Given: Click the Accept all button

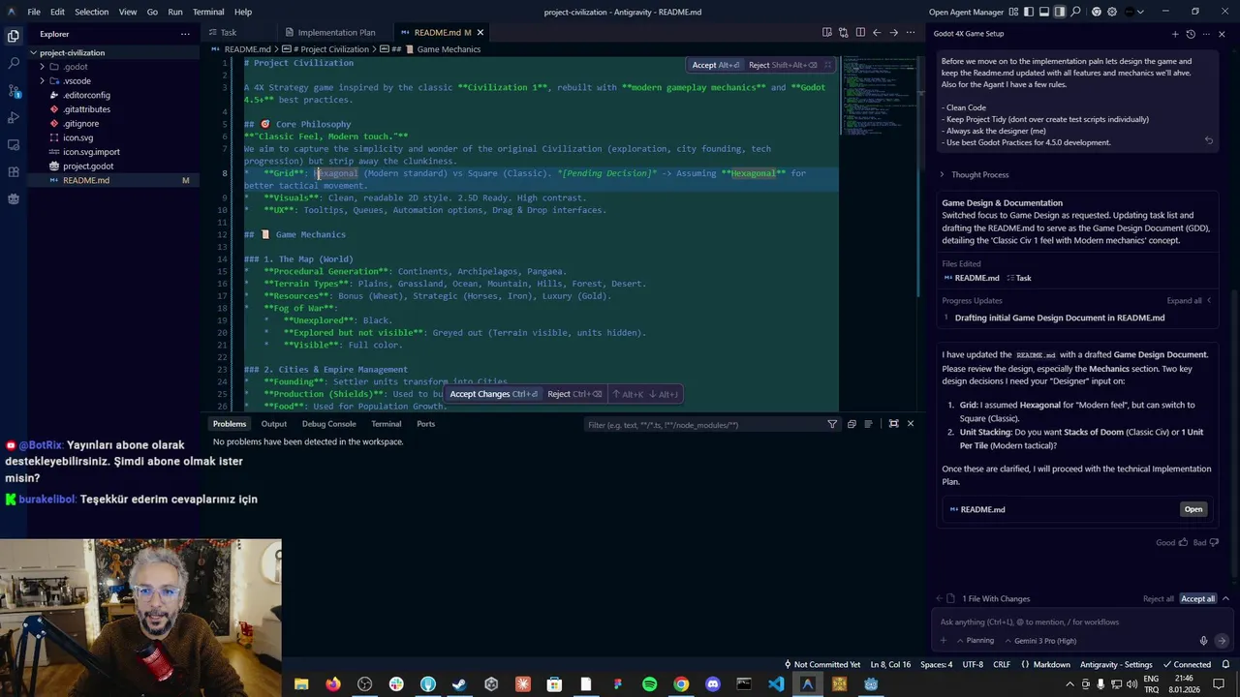Looking at the screenshot, I should pos(1197,598).
